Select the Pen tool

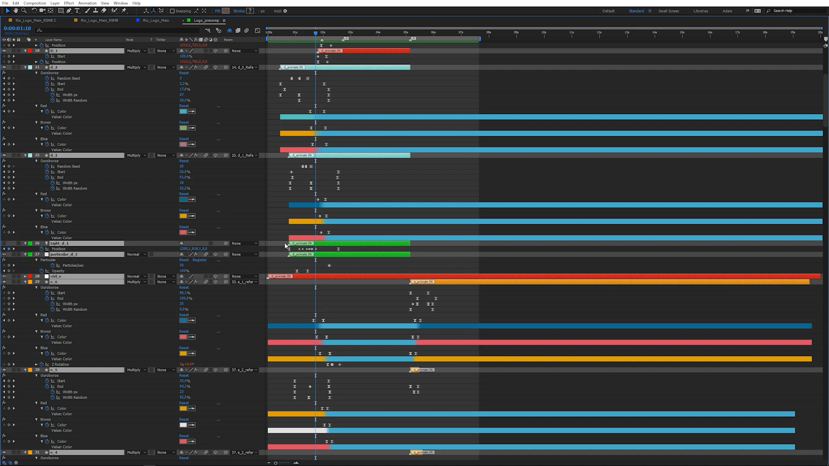tap(69, 11)
